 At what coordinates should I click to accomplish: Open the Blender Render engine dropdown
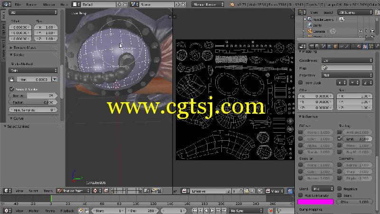click(x=208, y=4)
